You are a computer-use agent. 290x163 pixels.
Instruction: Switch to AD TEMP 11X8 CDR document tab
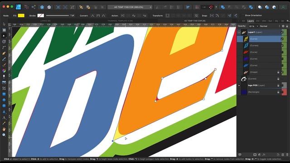pyautogui.click(x=195, y=21)
